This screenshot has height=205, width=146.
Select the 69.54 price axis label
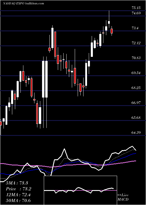click(x=136, y=73)
